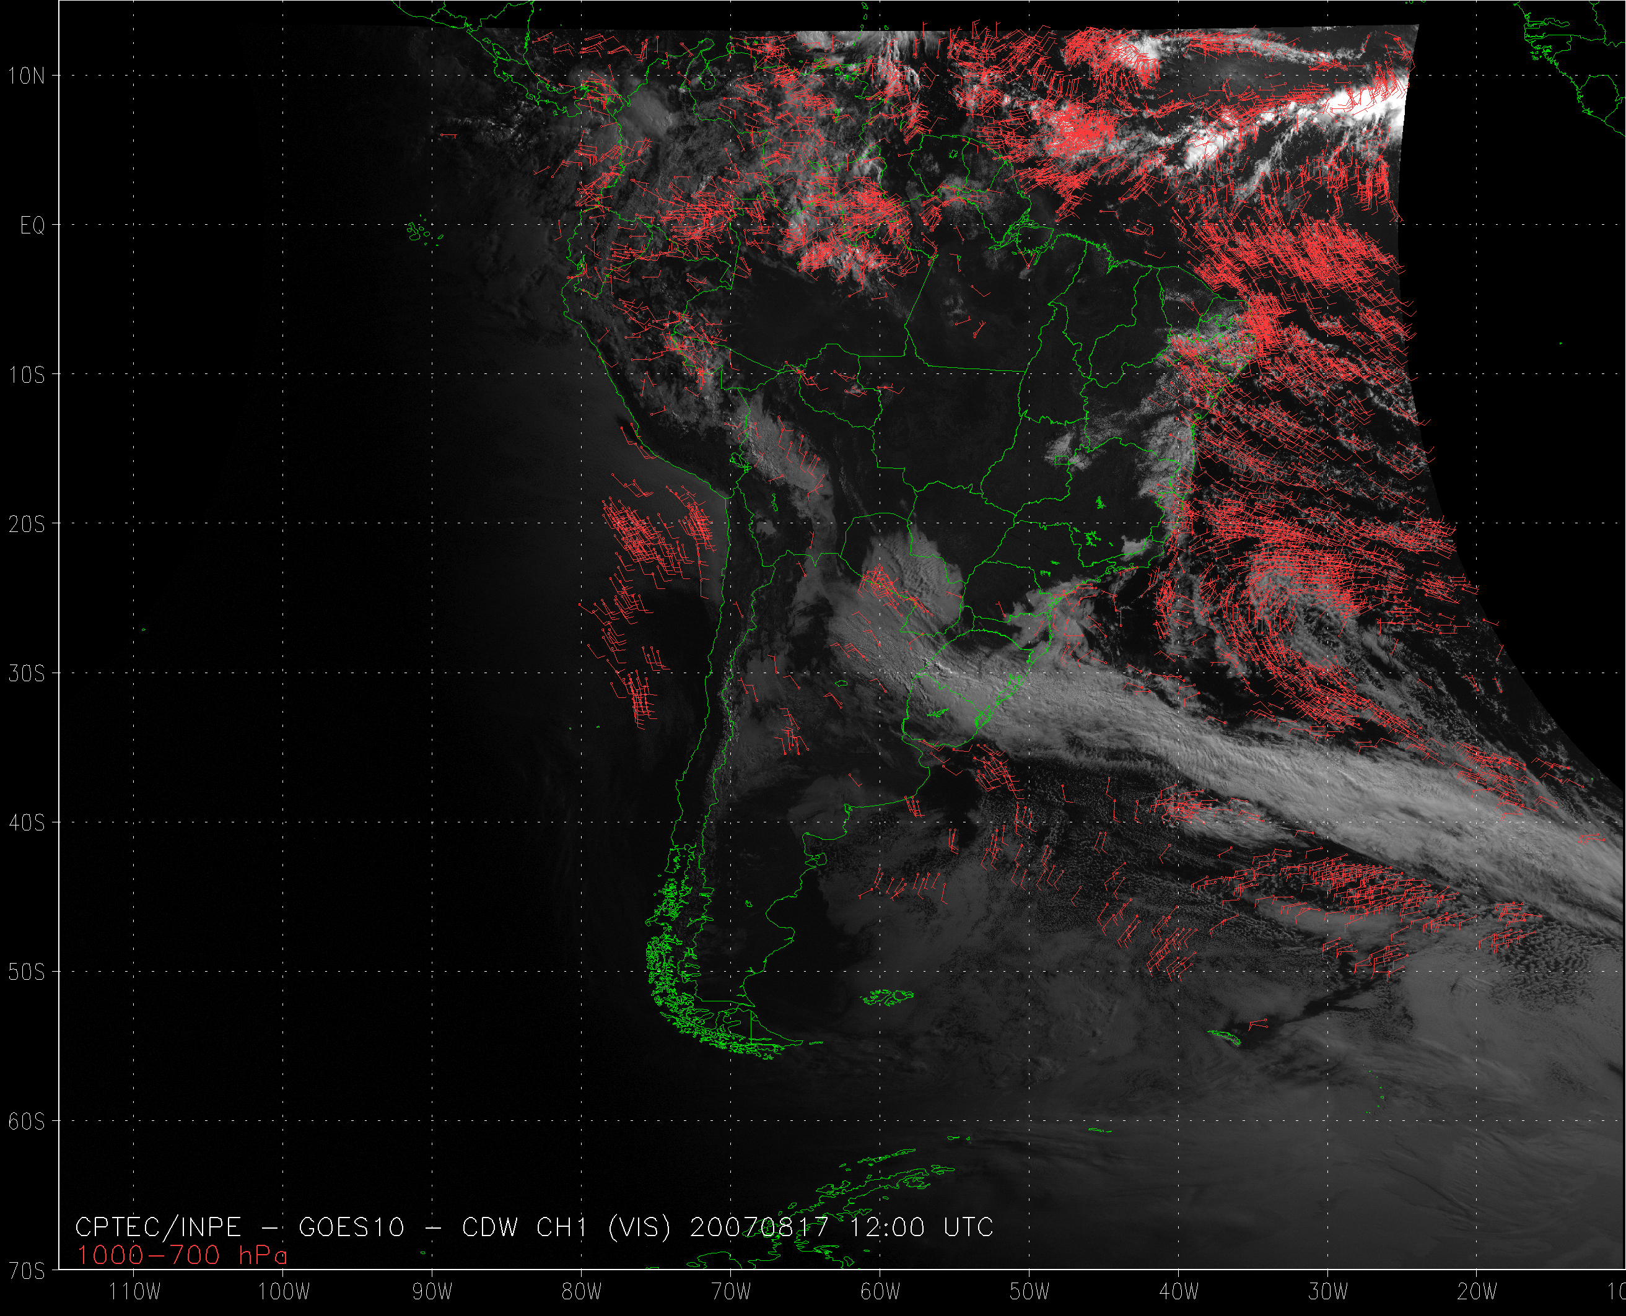The image size is (1626, 1316).
Task: Click the 110W longitude label
Action: click(x=134, y=1292)
